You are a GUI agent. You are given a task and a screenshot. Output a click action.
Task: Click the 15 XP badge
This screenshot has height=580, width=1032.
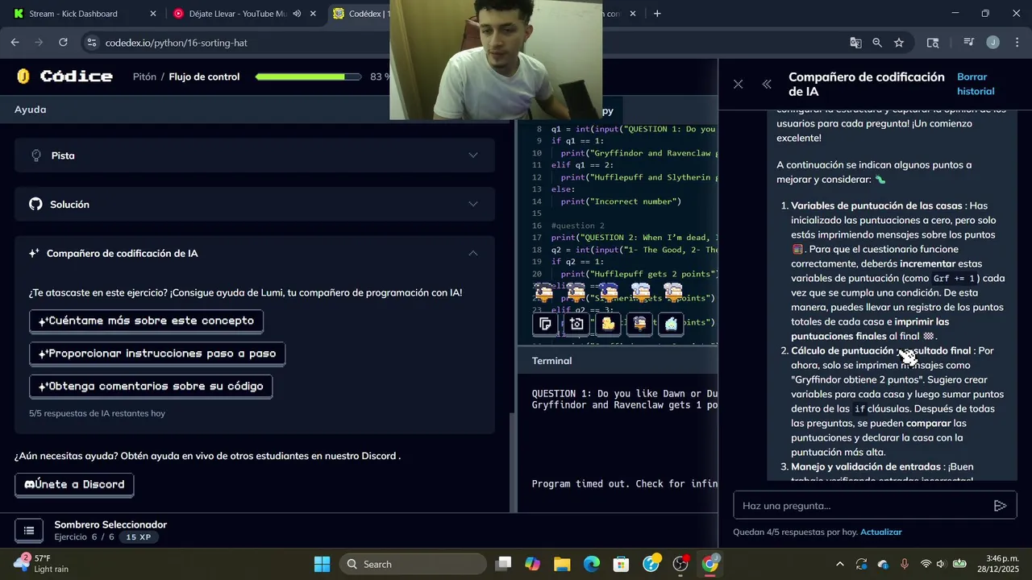138,537
